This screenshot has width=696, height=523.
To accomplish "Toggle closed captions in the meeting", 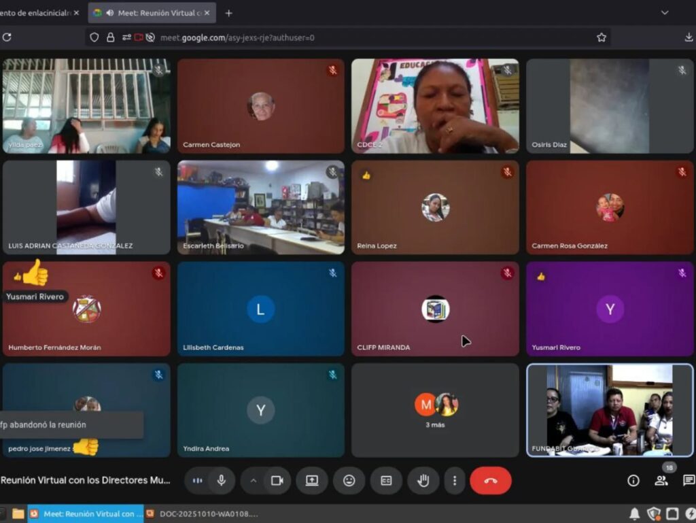I will click(386, 481).
